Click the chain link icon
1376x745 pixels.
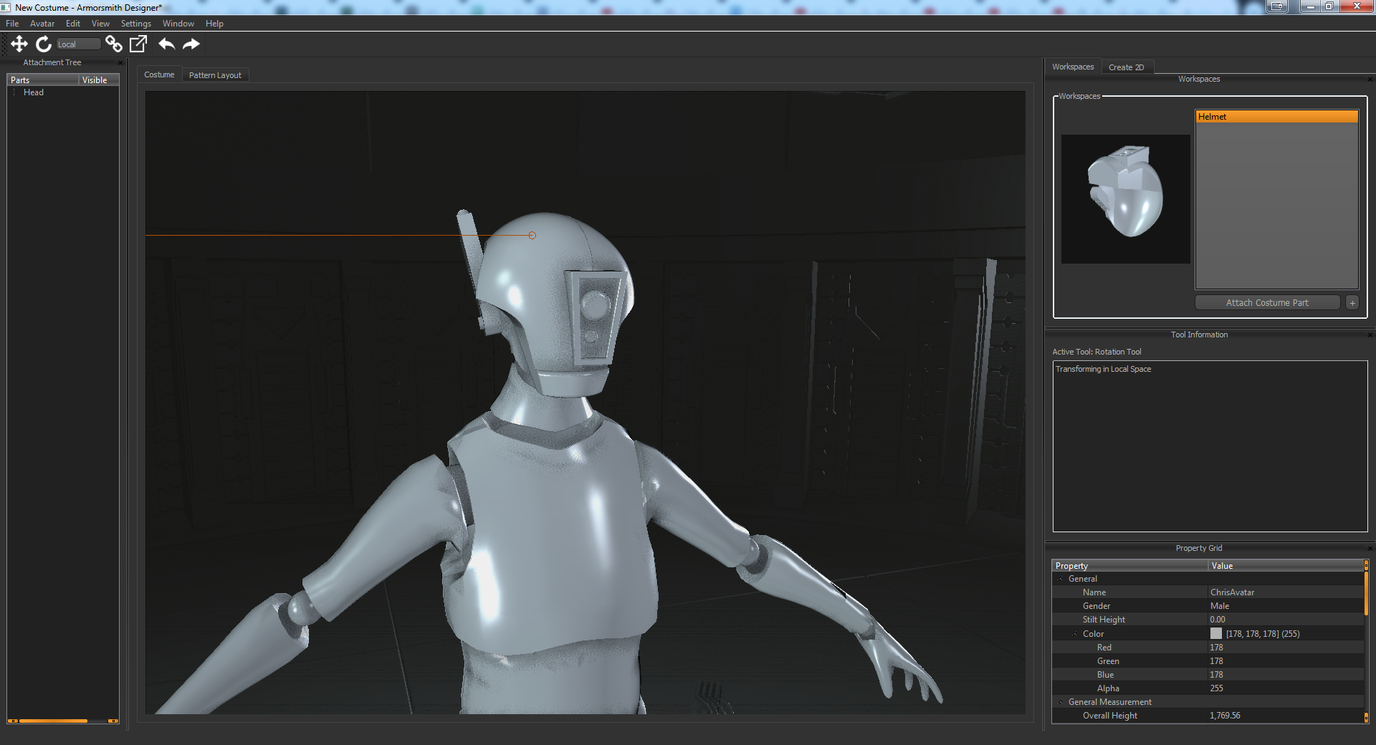click(113, 44)
